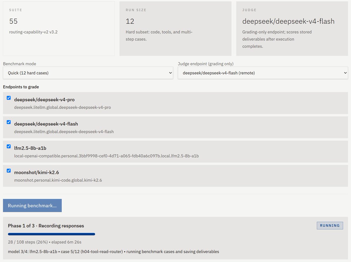This screenshot has height=262, width=351.
Task: Select the SUITE 55 card
Action: (59, 28)
